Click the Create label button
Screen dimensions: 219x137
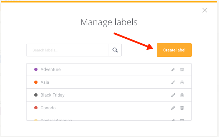click(174, 50)
